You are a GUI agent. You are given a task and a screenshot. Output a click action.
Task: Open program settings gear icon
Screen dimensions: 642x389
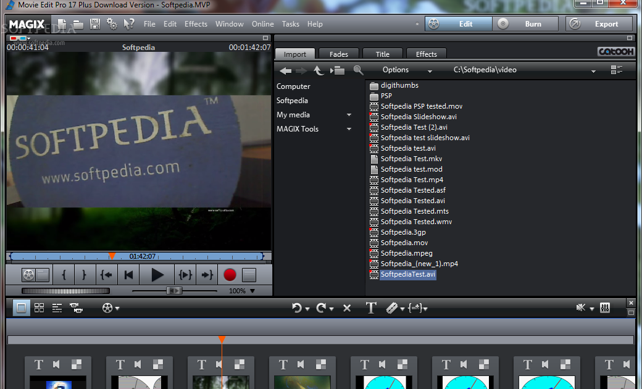tap(112, 24)
